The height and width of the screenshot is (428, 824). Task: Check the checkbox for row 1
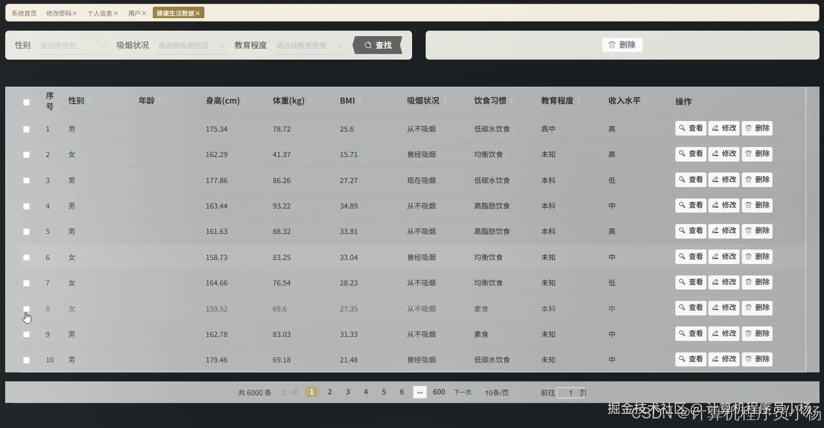coord(26,129)
